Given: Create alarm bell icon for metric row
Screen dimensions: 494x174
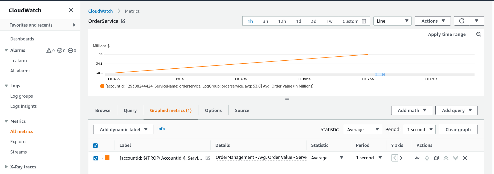Looking at the screenshot, I should point(427,158).
